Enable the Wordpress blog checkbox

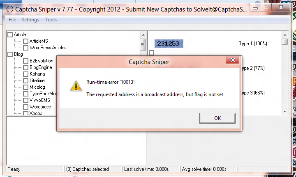25,107
